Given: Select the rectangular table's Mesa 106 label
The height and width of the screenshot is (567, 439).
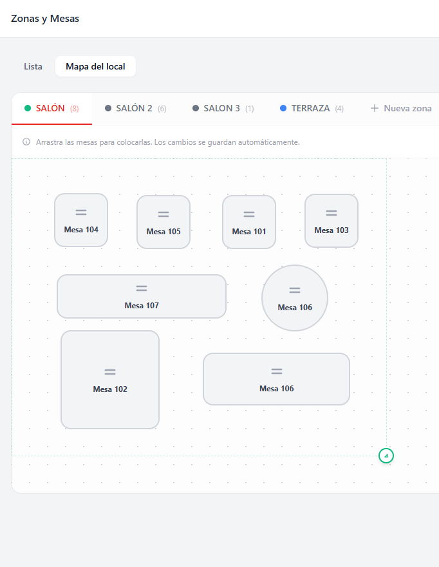Looking at the screenshot, I should click(x=277, y=388).
